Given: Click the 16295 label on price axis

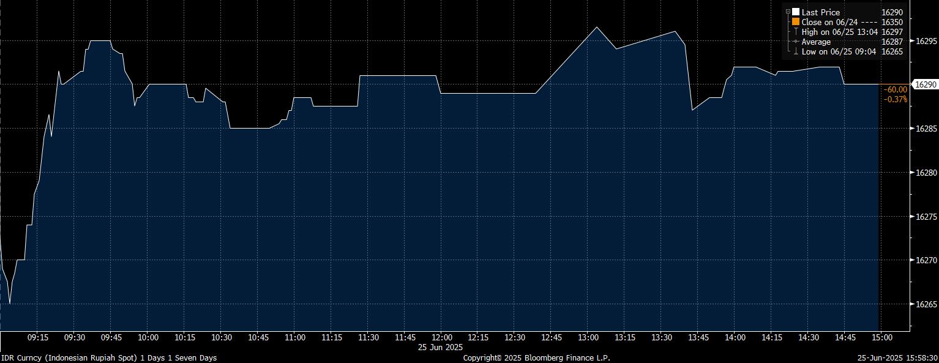Looking at the screenshot, I should (926, 41).
